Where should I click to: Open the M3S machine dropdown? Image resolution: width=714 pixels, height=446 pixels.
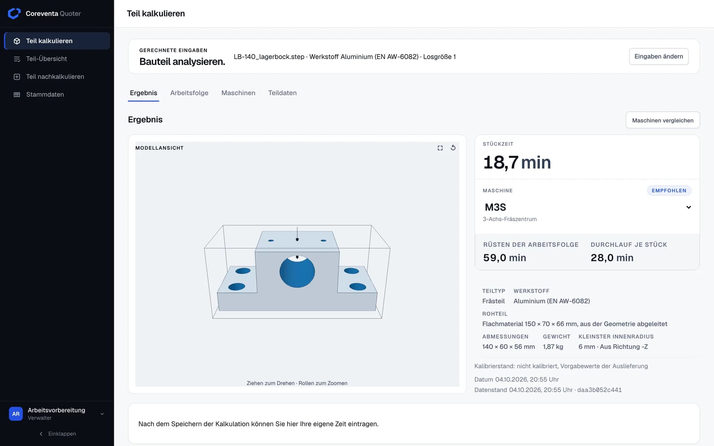pos(587,207)
